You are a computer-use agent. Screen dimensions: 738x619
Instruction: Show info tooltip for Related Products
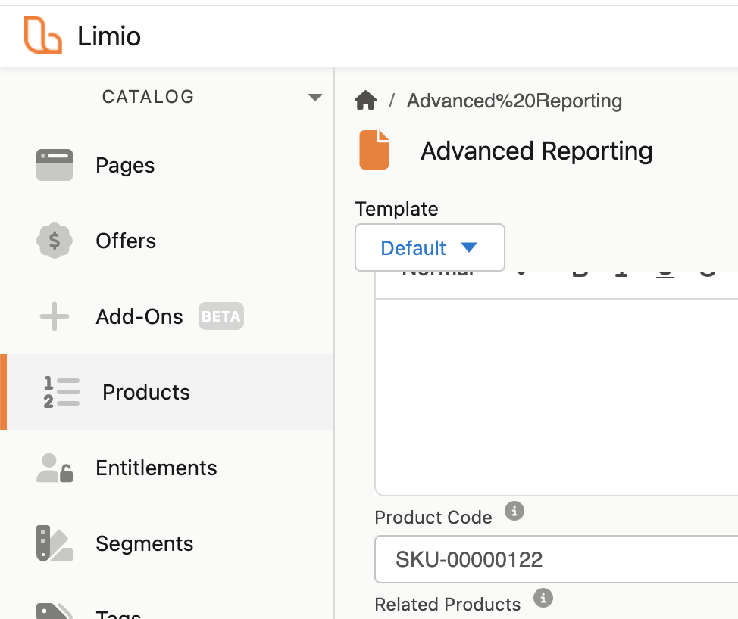pos(543,599)
